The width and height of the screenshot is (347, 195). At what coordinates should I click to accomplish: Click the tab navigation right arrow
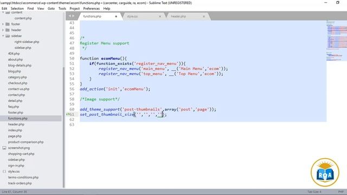(x=73, y=16)
